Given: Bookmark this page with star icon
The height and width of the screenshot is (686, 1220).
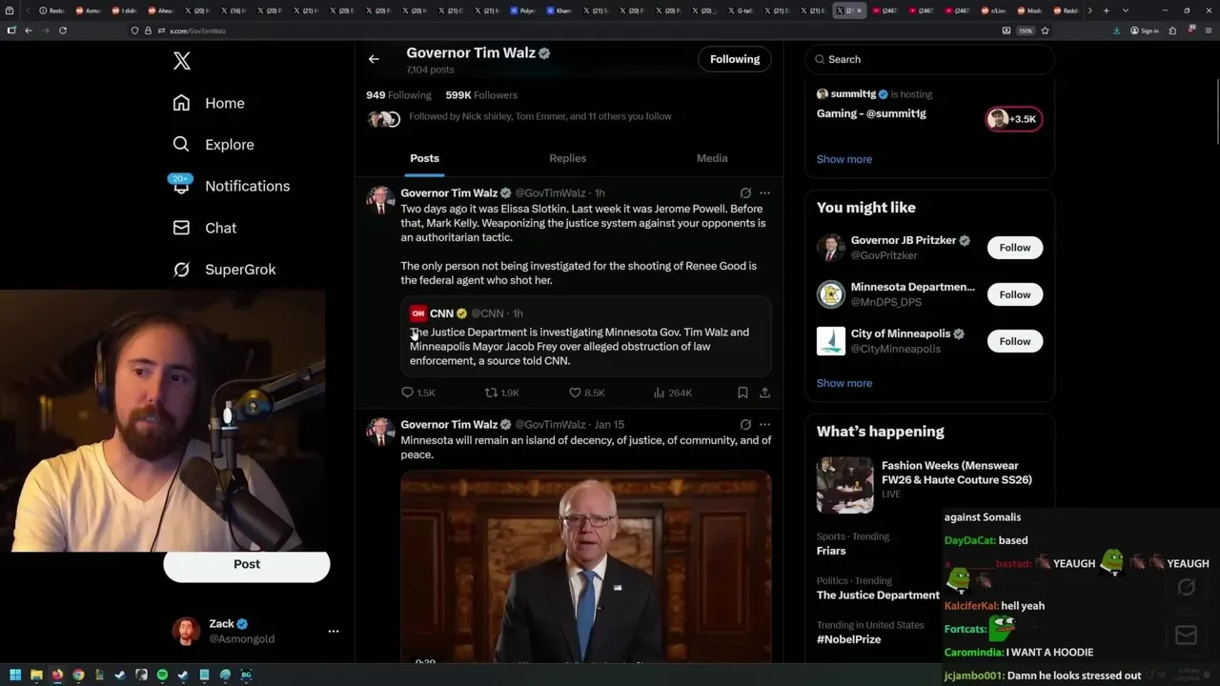Looking at the screenshot, I should pos(1046,30).
